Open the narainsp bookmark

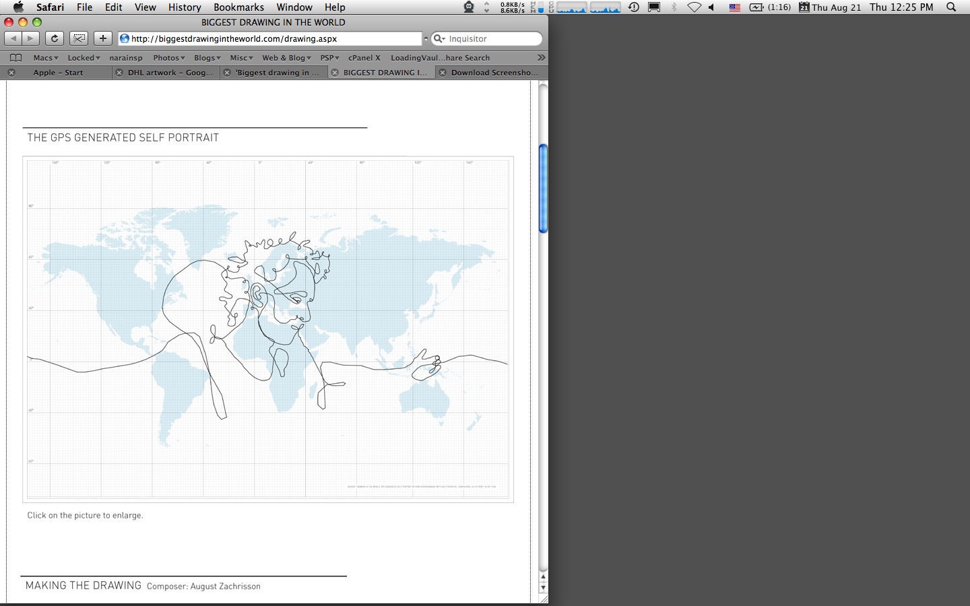(126, 58)
